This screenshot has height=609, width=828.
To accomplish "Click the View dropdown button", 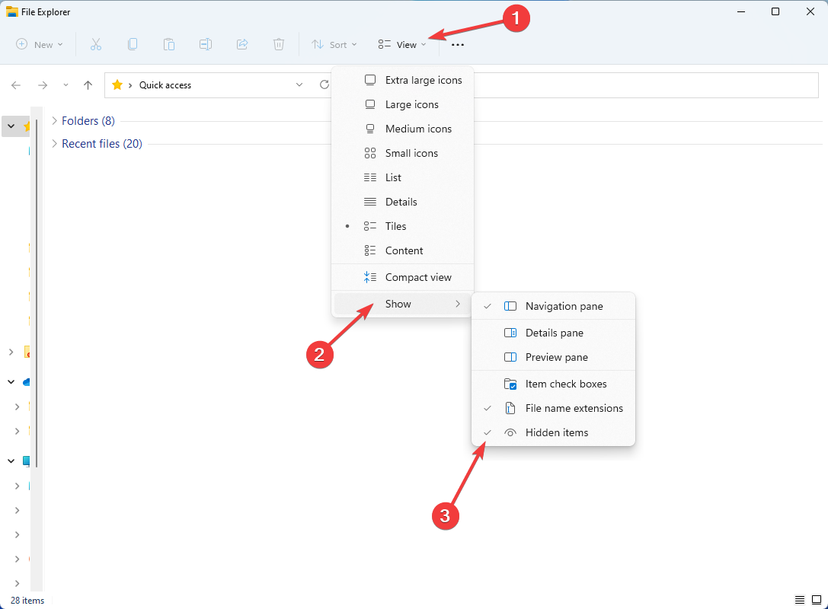I will (402, 45).
